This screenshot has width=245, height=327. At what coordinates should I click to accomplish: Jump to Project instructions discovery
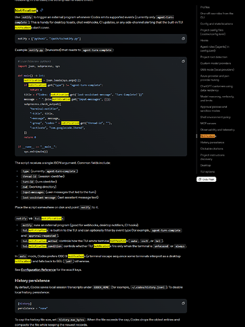coord(212,157)
